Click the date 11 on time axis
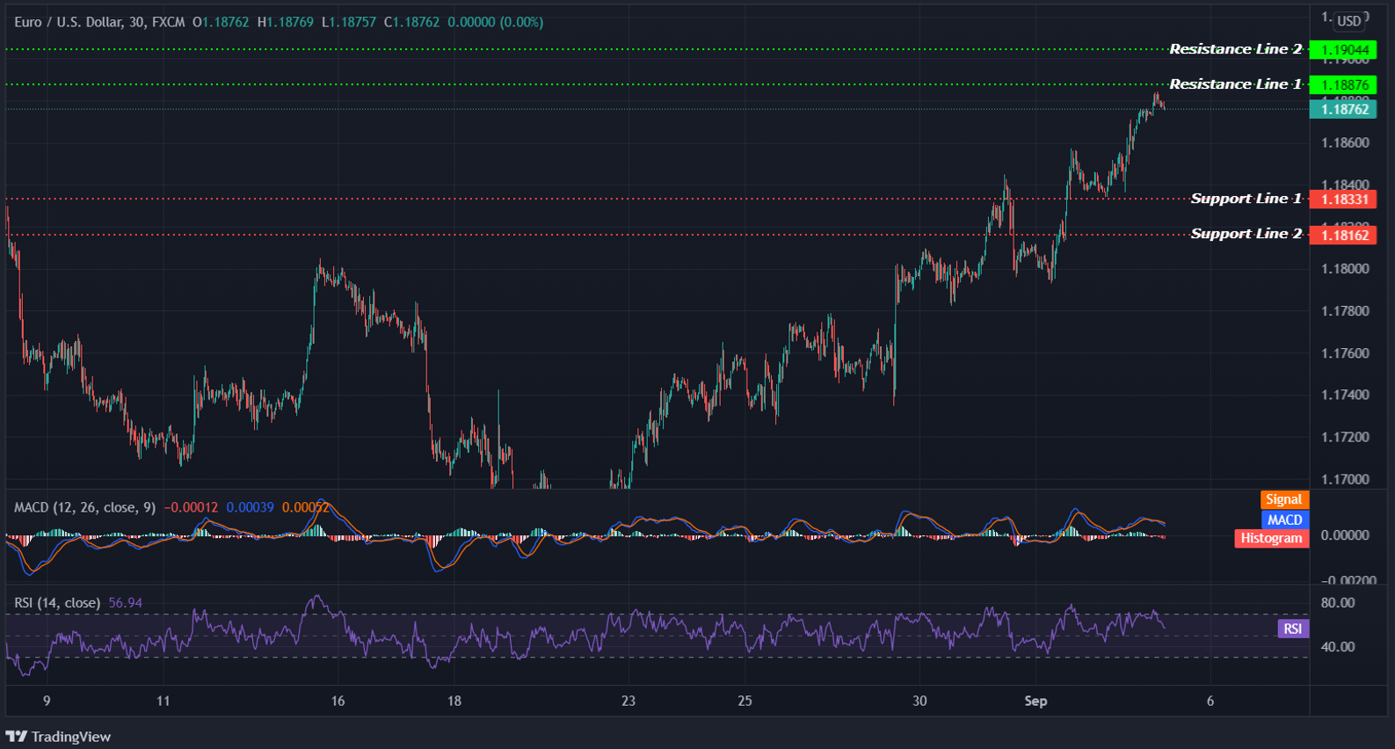The width and height of the screenshot is (1395, 749). pyautogui.click(x=163, y=701)
